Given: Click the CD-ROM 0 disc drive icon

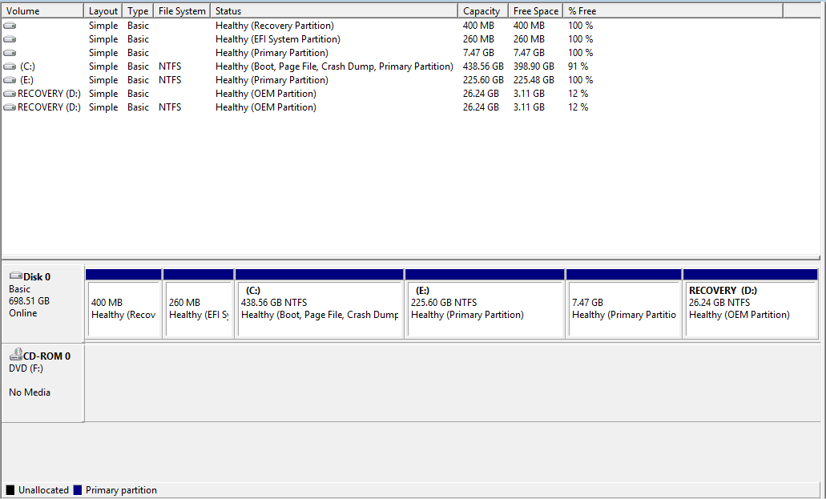Looking at the screenshot, I should [15, 356].
